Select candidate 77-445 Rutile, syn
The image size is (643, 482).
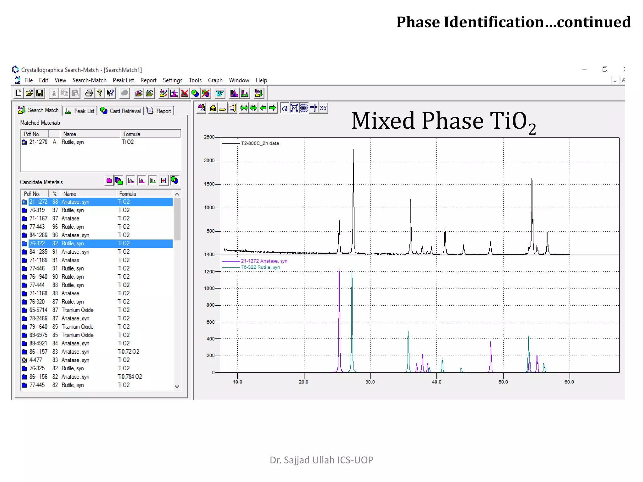(x=97, y=385)
